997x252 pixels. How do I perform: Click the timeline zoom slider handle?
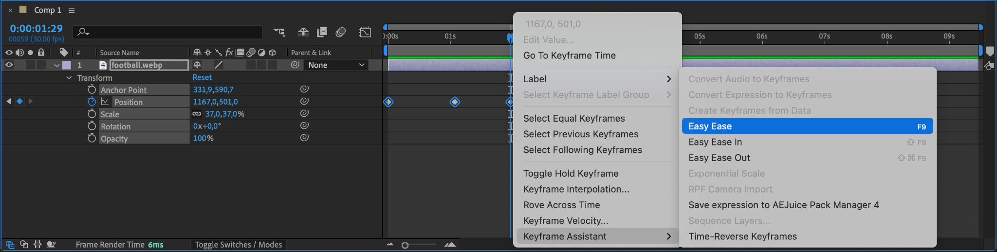click(x=405, y=245)
